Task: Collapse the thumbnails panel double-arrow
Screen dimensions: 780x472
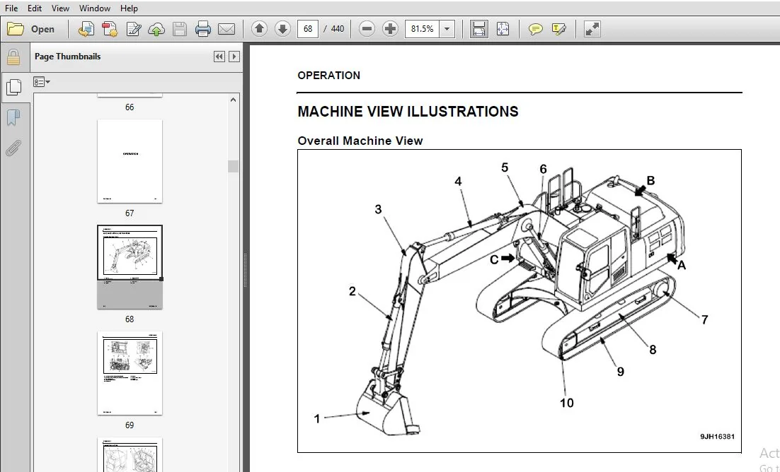Action: tap(219, 57)
